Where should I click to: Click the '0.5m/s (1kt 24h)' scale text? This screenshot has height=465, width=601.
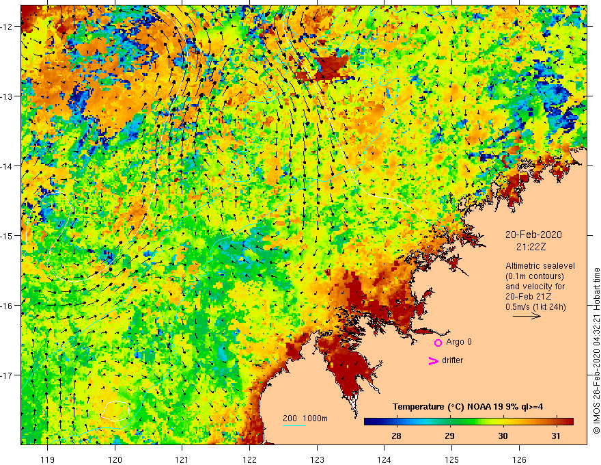(x=535, y=306)
